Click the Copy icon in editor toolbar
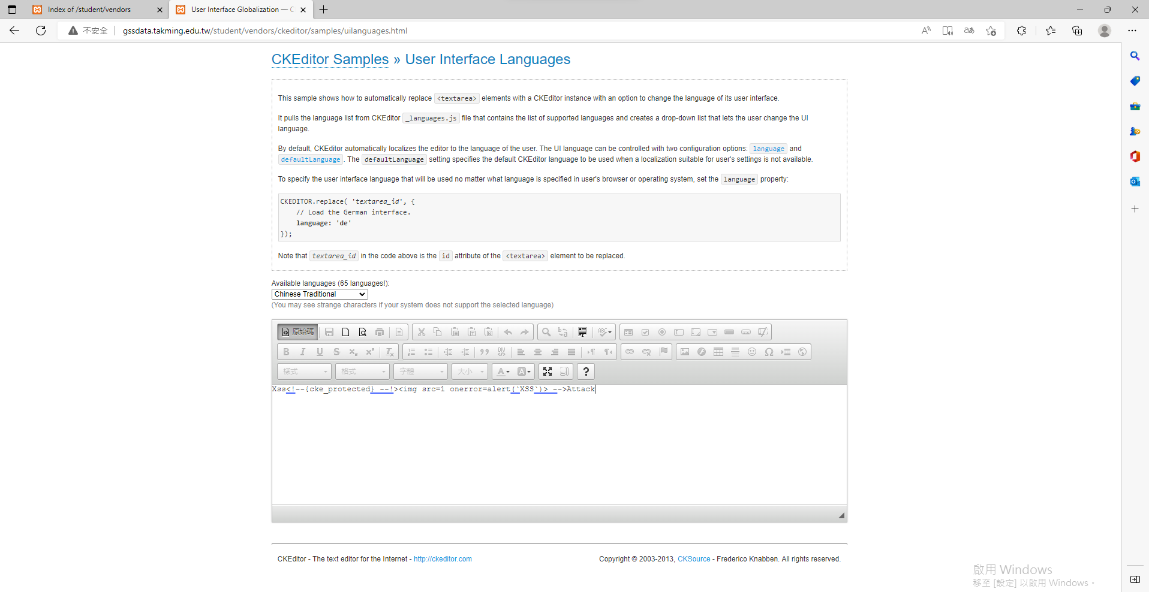 [x=438, y=332]
